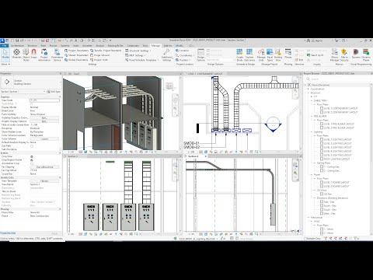Open the Snaps settings
The width and height of the screenshot is (373, 280).
[34, 54]
